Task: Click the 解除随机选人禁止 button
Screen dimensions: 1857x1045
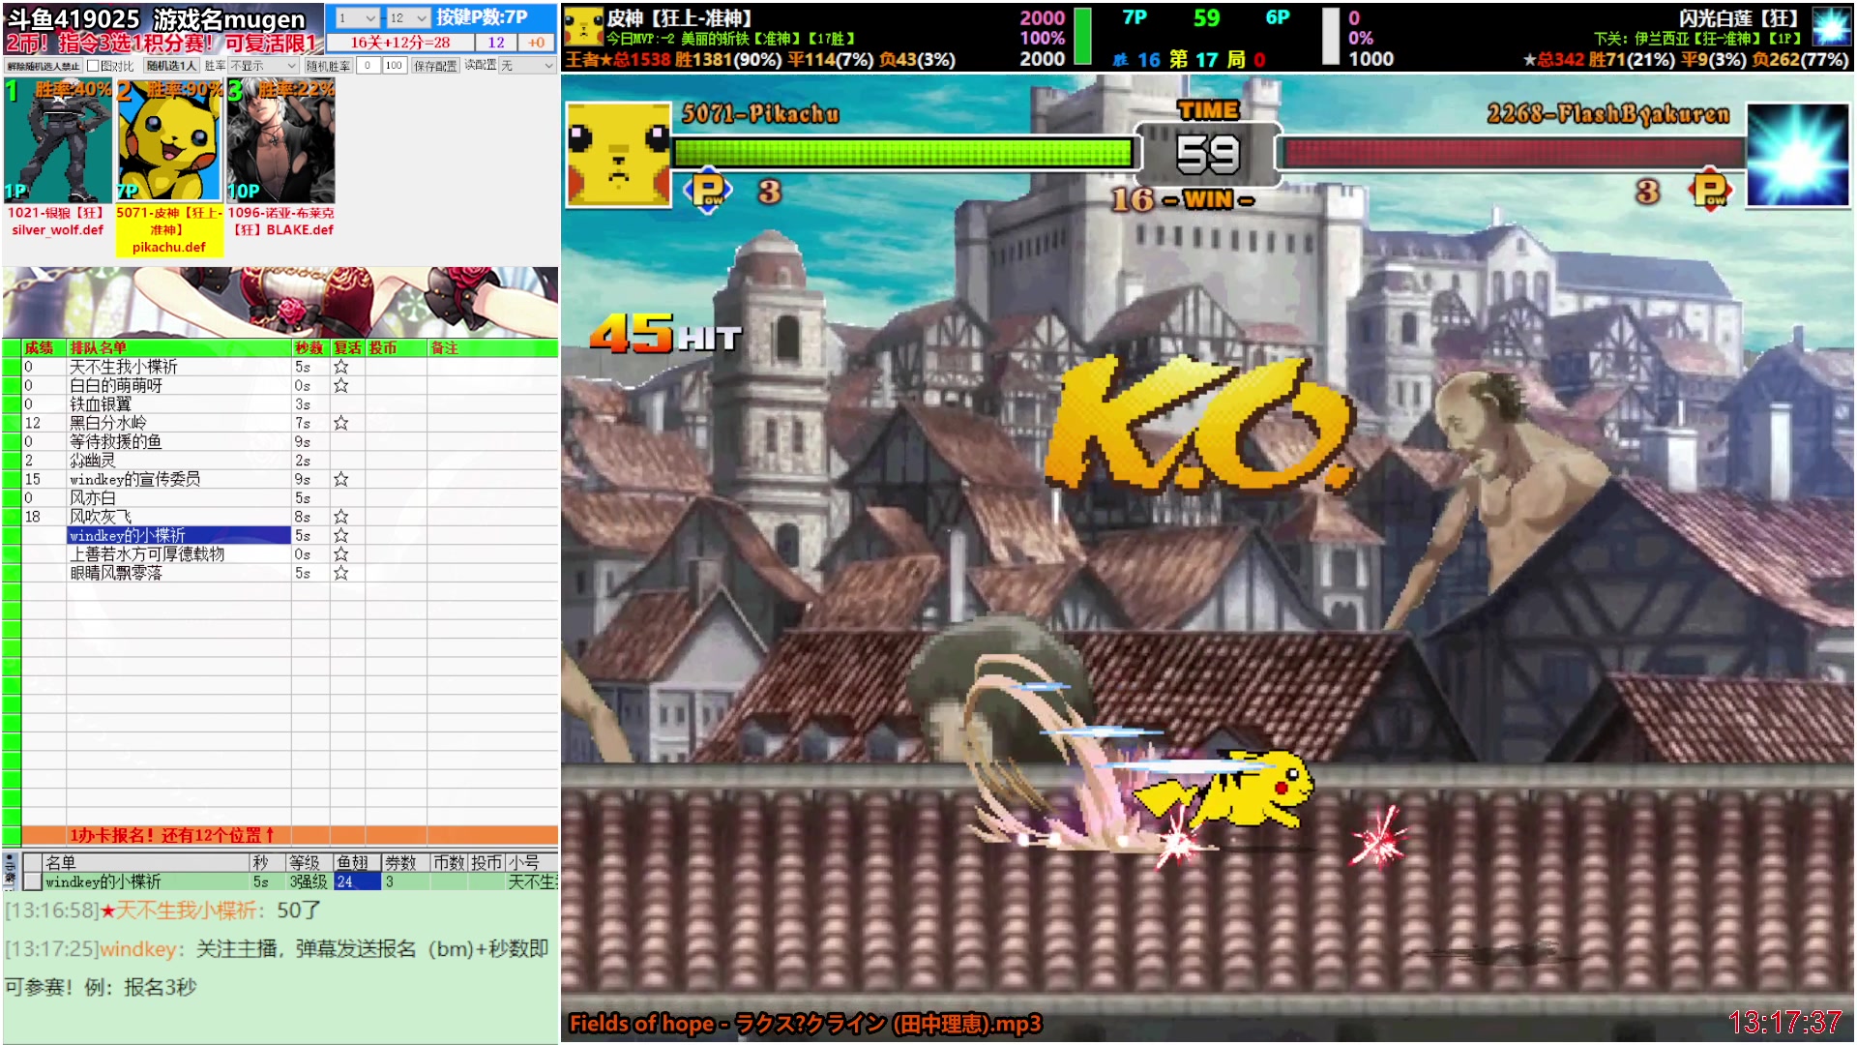Action: [43, 66]
